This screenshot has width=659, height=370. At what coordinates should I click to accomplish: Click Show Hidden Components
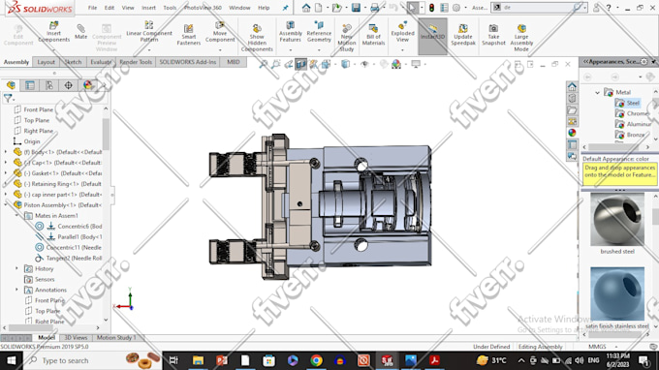(x=257, y=38)
